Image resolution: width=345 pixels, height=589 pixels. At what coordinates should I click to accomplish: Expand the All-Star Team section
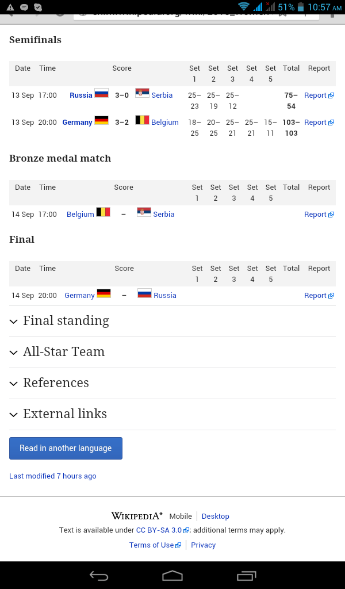(x=172, y=353)
